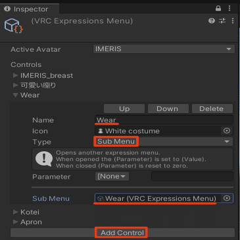Open object picker for Sub Menu field
This screenshot has height=240, width=240.
pyautogui.click(x=227, y=198)
